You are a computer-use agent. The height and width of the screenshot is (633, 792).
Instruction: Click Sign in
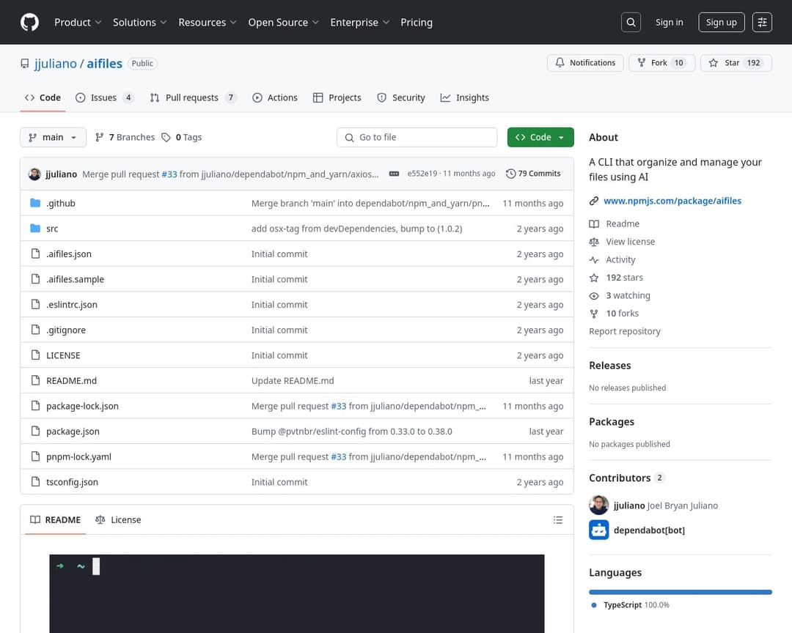(670, 22)
